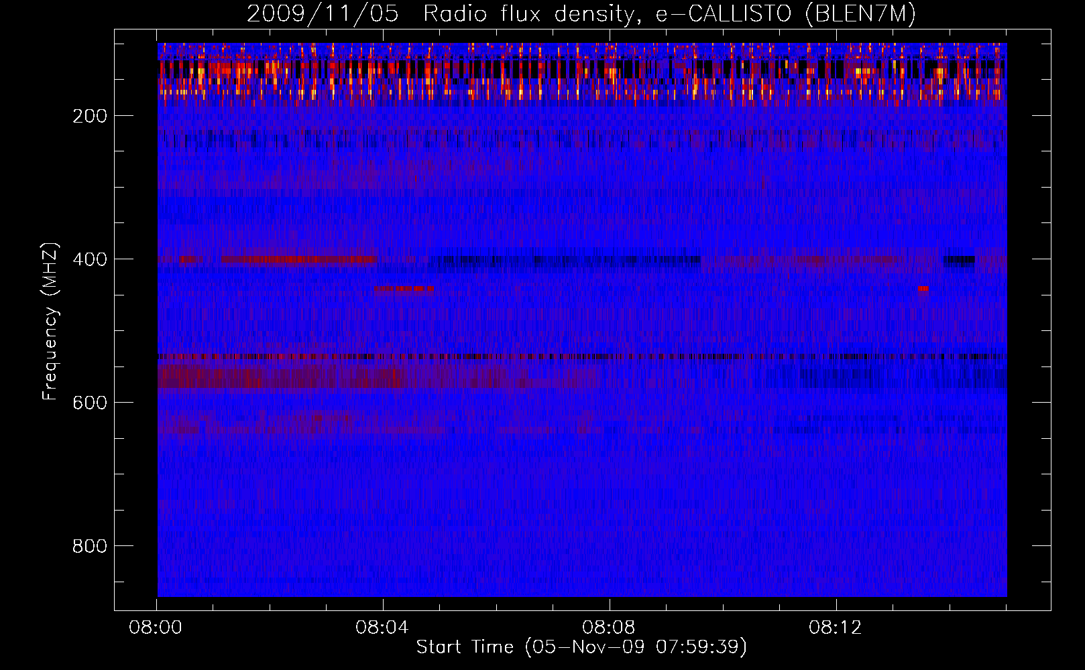
Task: Click the 08:04 time tick label
Action: 382,628
